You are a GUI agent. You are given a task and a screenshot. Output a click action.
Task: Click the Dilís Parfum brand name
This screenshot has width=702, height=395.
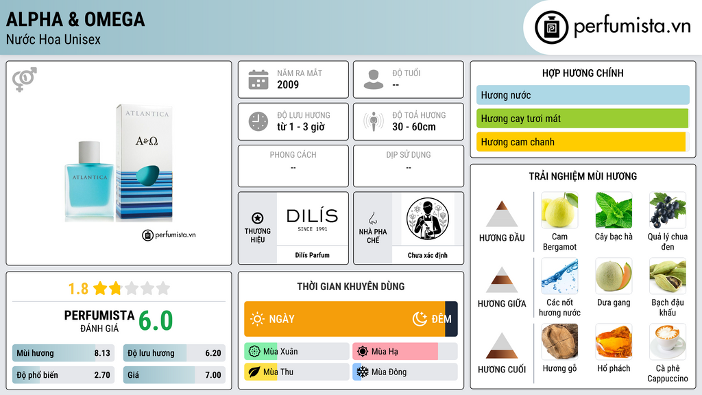pos(312,255)
